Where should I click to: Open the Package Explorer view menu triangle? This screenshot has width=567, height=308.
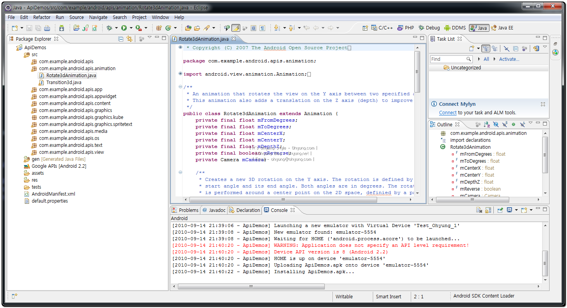point(150,38)
